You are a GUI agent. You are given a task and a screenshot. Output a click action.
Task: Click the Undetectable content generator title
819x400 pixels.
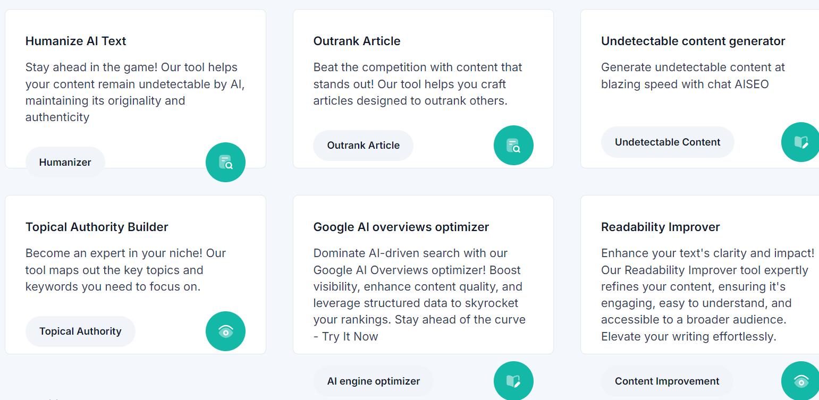click(x=693, y=41)
